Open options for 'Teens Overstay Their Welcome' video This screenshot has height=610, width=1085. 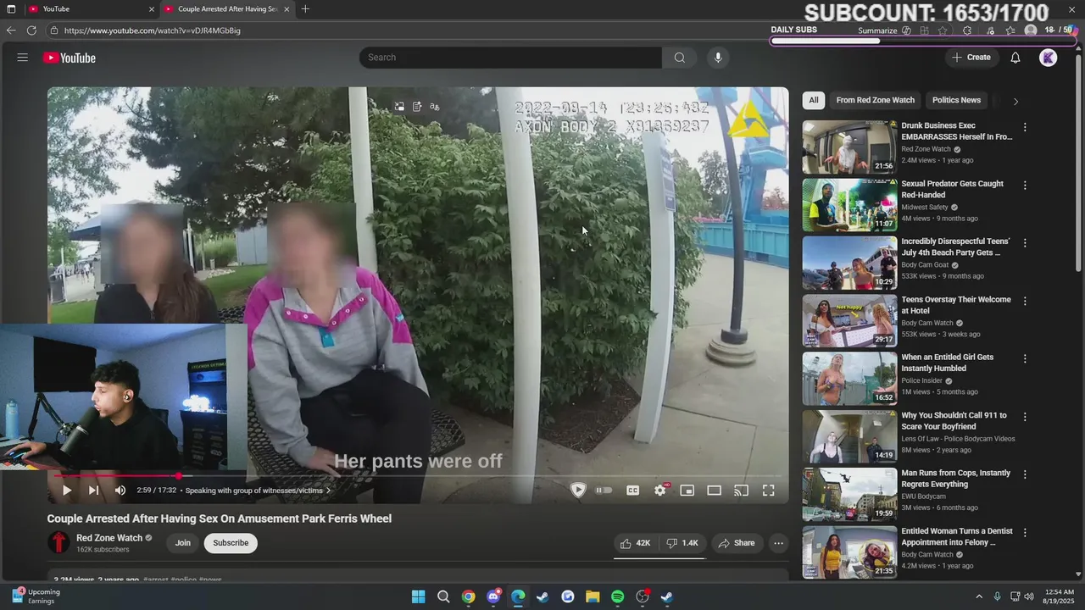coord(1025,301)
